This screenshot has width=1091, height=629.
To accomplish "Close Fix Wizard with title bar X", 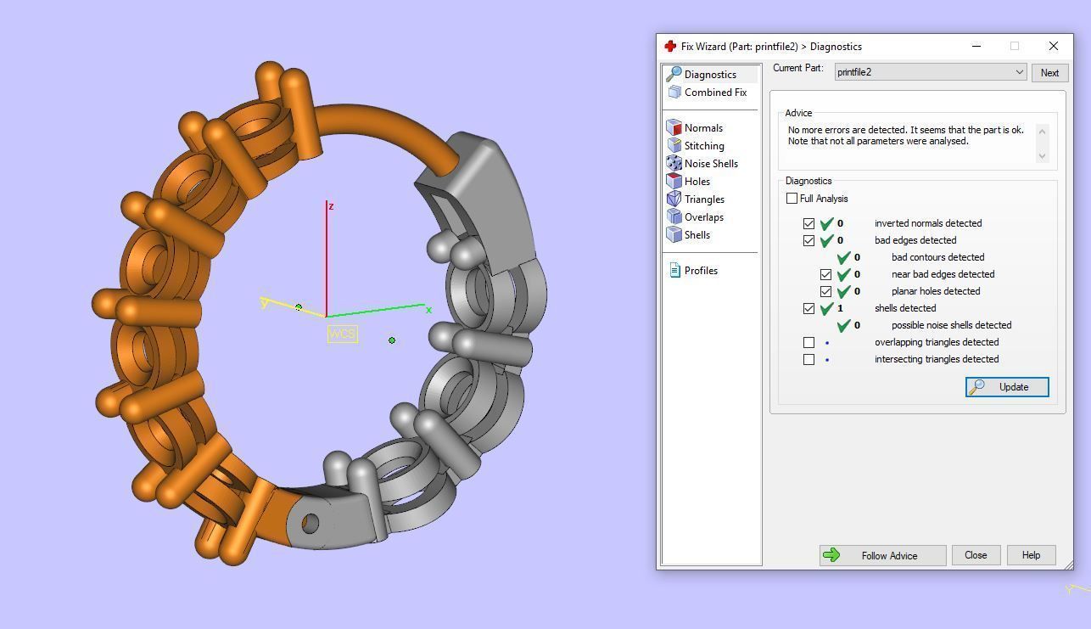I will [1054, 46].
